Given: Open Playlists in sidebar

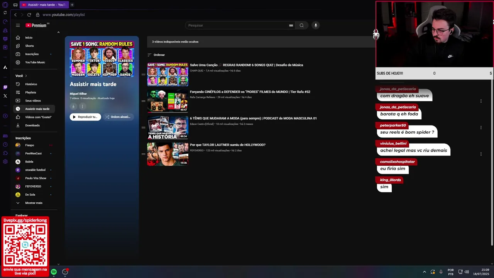Looking at the screenshot, I should click(x=35, y=92).
